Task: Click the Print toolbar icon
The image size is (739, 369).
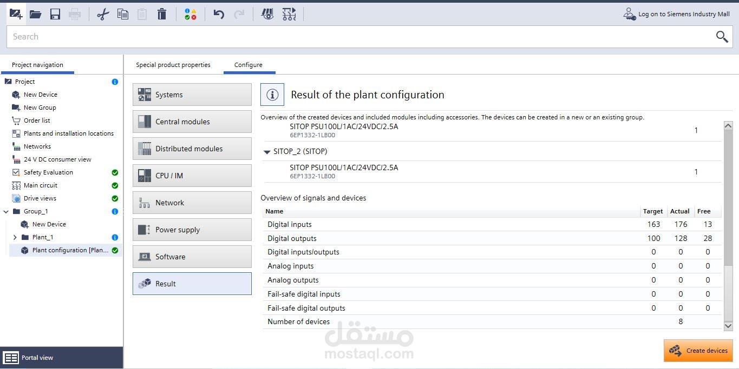Action: coord(75,15)
